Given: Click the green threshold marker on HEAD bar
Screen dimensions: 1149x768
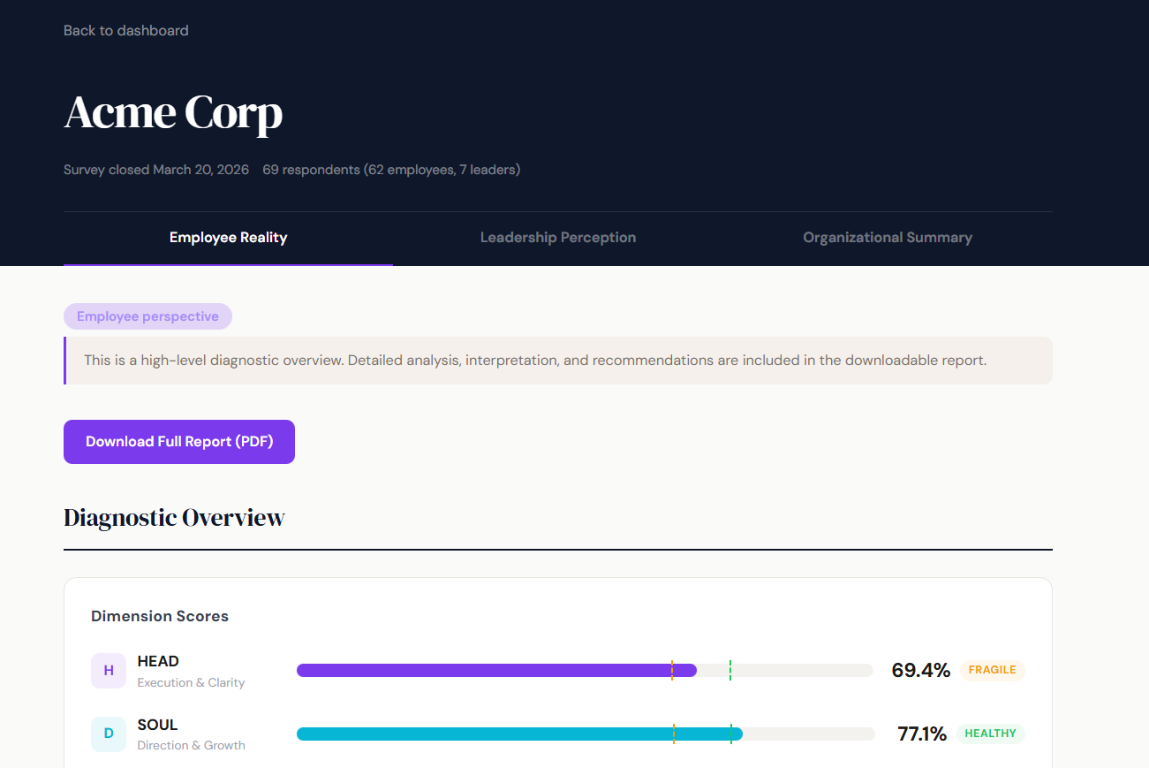Looking at the screenshot, I should click(730, 670).
